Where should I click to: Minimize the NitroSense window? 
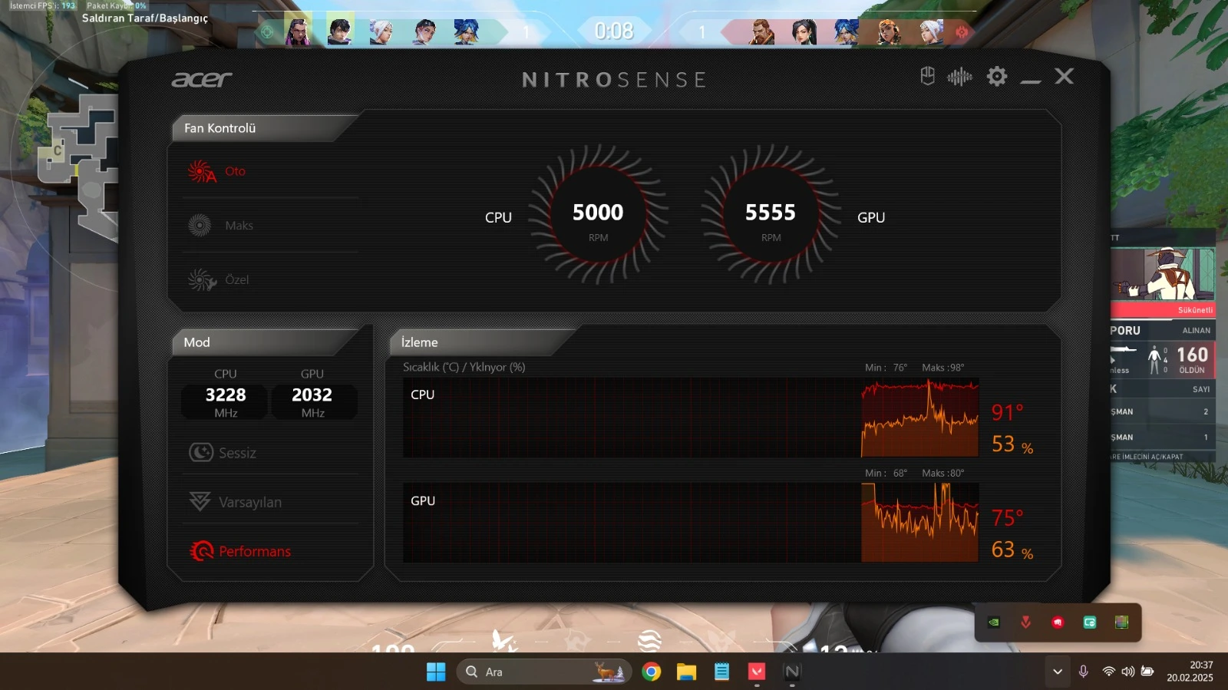[x=1031, y=80]
